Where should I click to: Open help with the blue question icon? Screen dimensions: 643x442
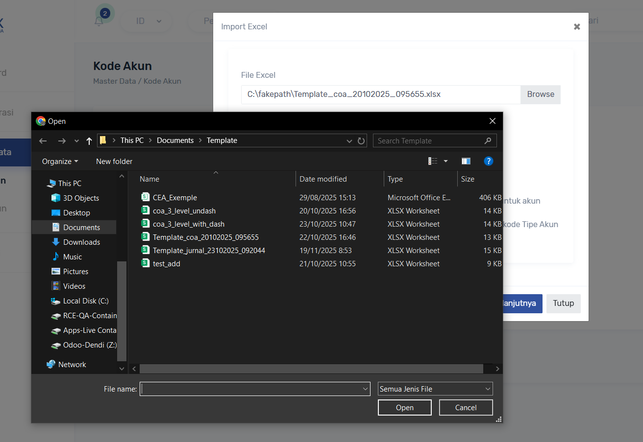click(x=488, y=161)
